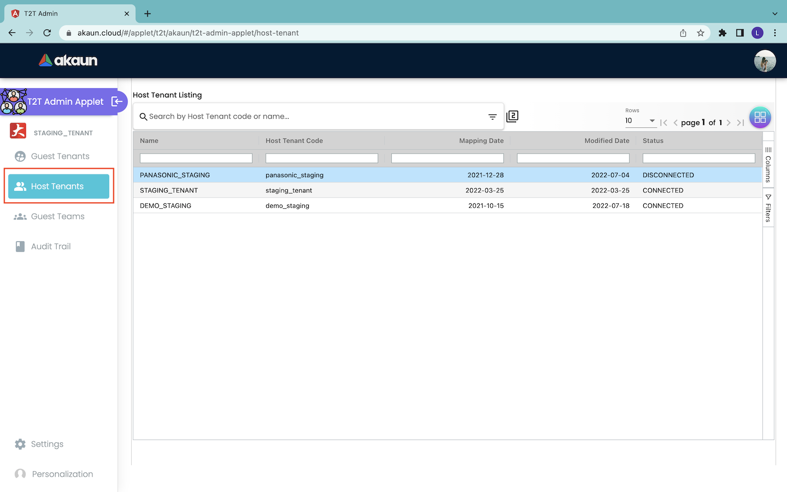Viewport: 787px width, 492px height.
Task: Bookmark this page with the star icon
Action: pyautogui.click(x=701, y=33)
